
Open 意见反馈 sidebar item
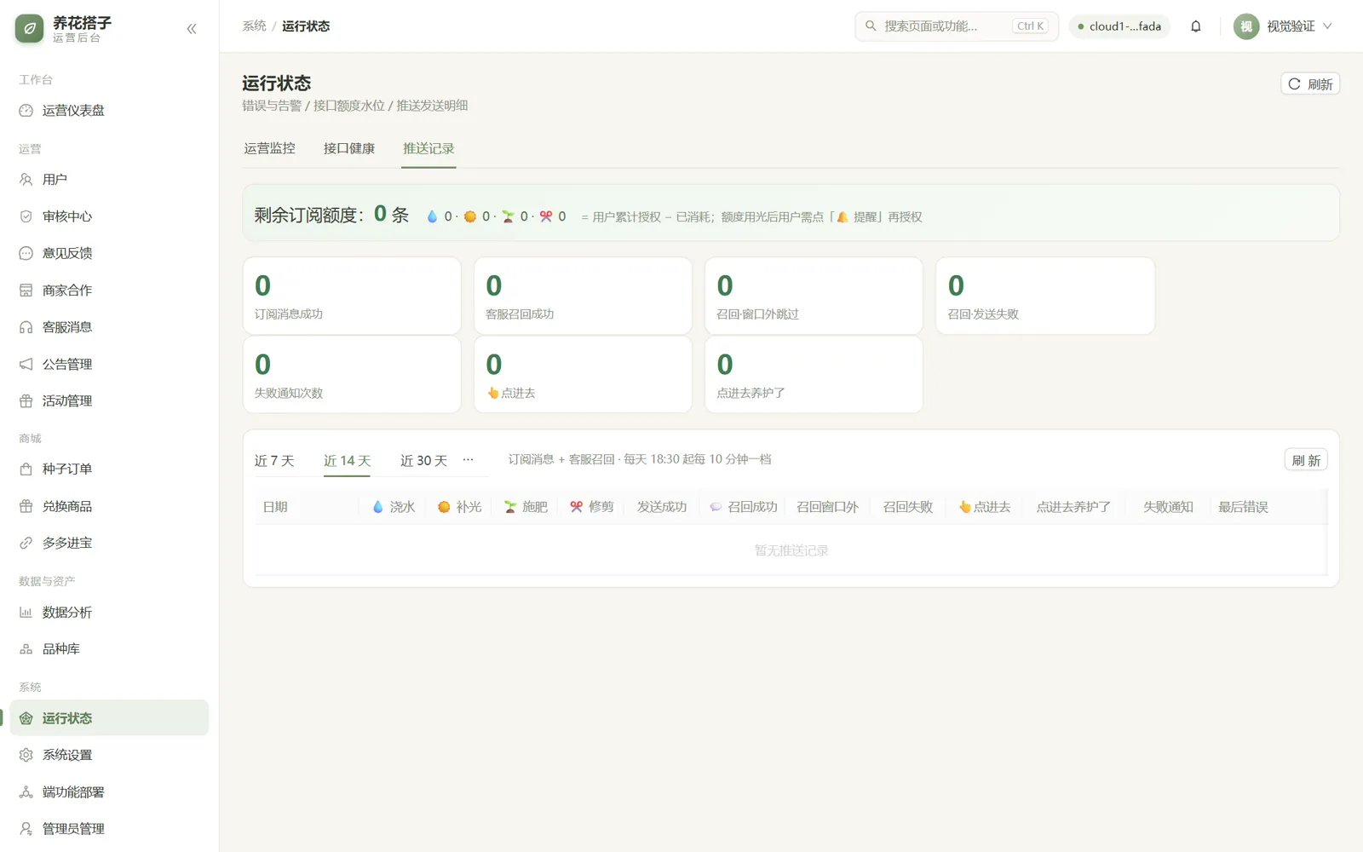pyautogui.click(x=109, y=253)
